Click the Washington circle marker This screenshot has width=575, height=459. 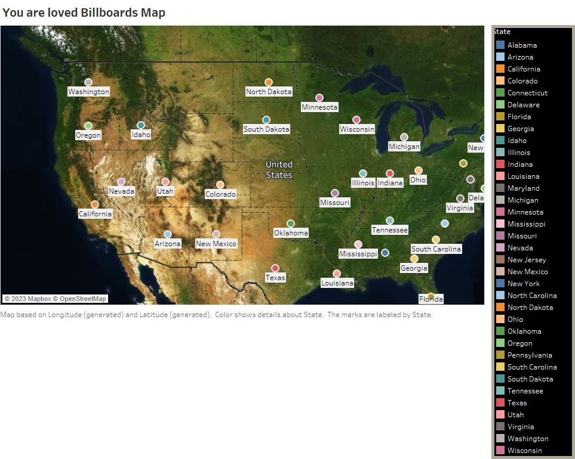tap(88, 82)
